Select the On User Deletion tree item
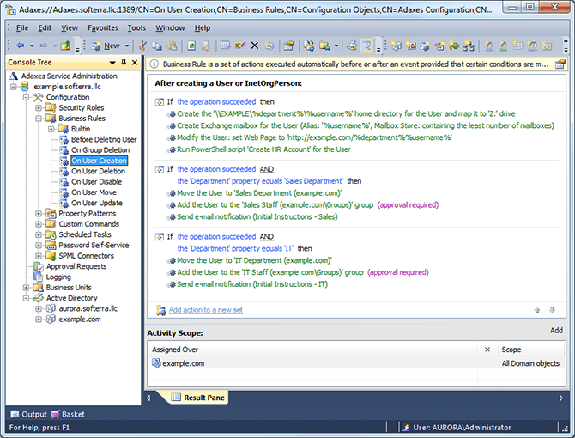575x438 pixels. coord(99,171)
